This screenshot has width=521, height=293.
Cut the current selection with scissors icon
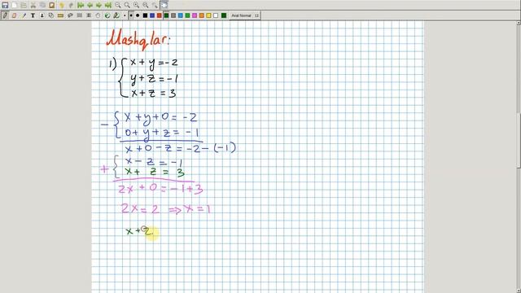pos(33,6)
